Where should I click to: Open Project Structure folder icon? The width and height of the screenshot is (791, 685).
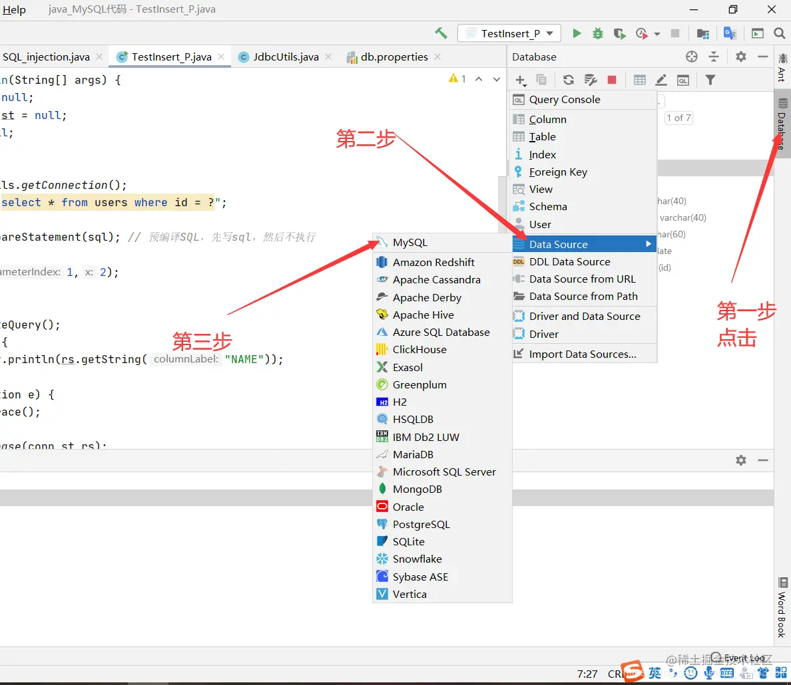(702, 33)
